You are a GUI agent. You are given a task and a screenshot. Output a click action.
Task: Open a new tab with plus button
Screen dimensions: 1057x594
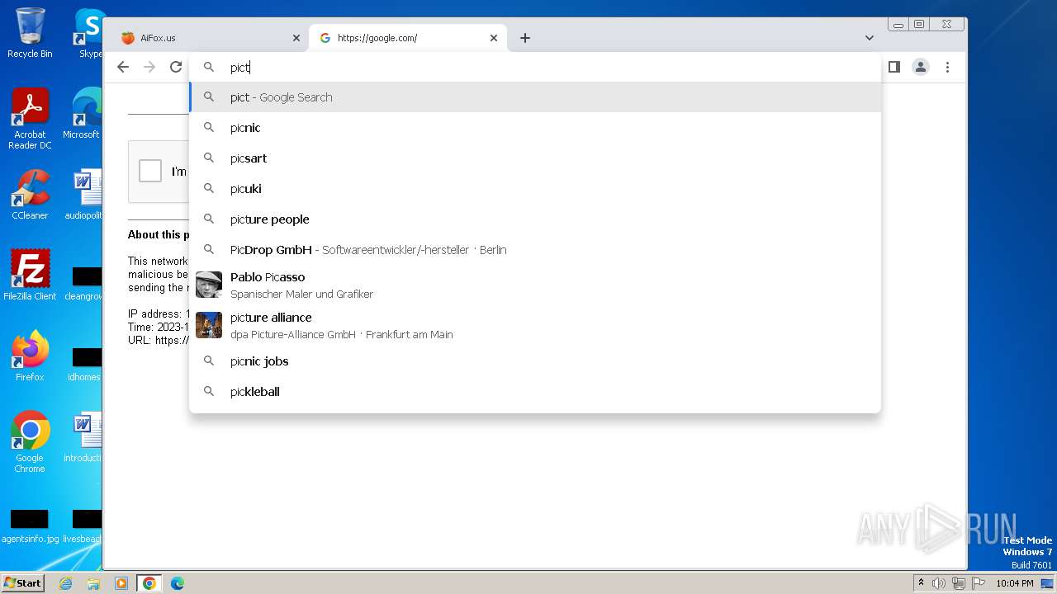point(525,38)
